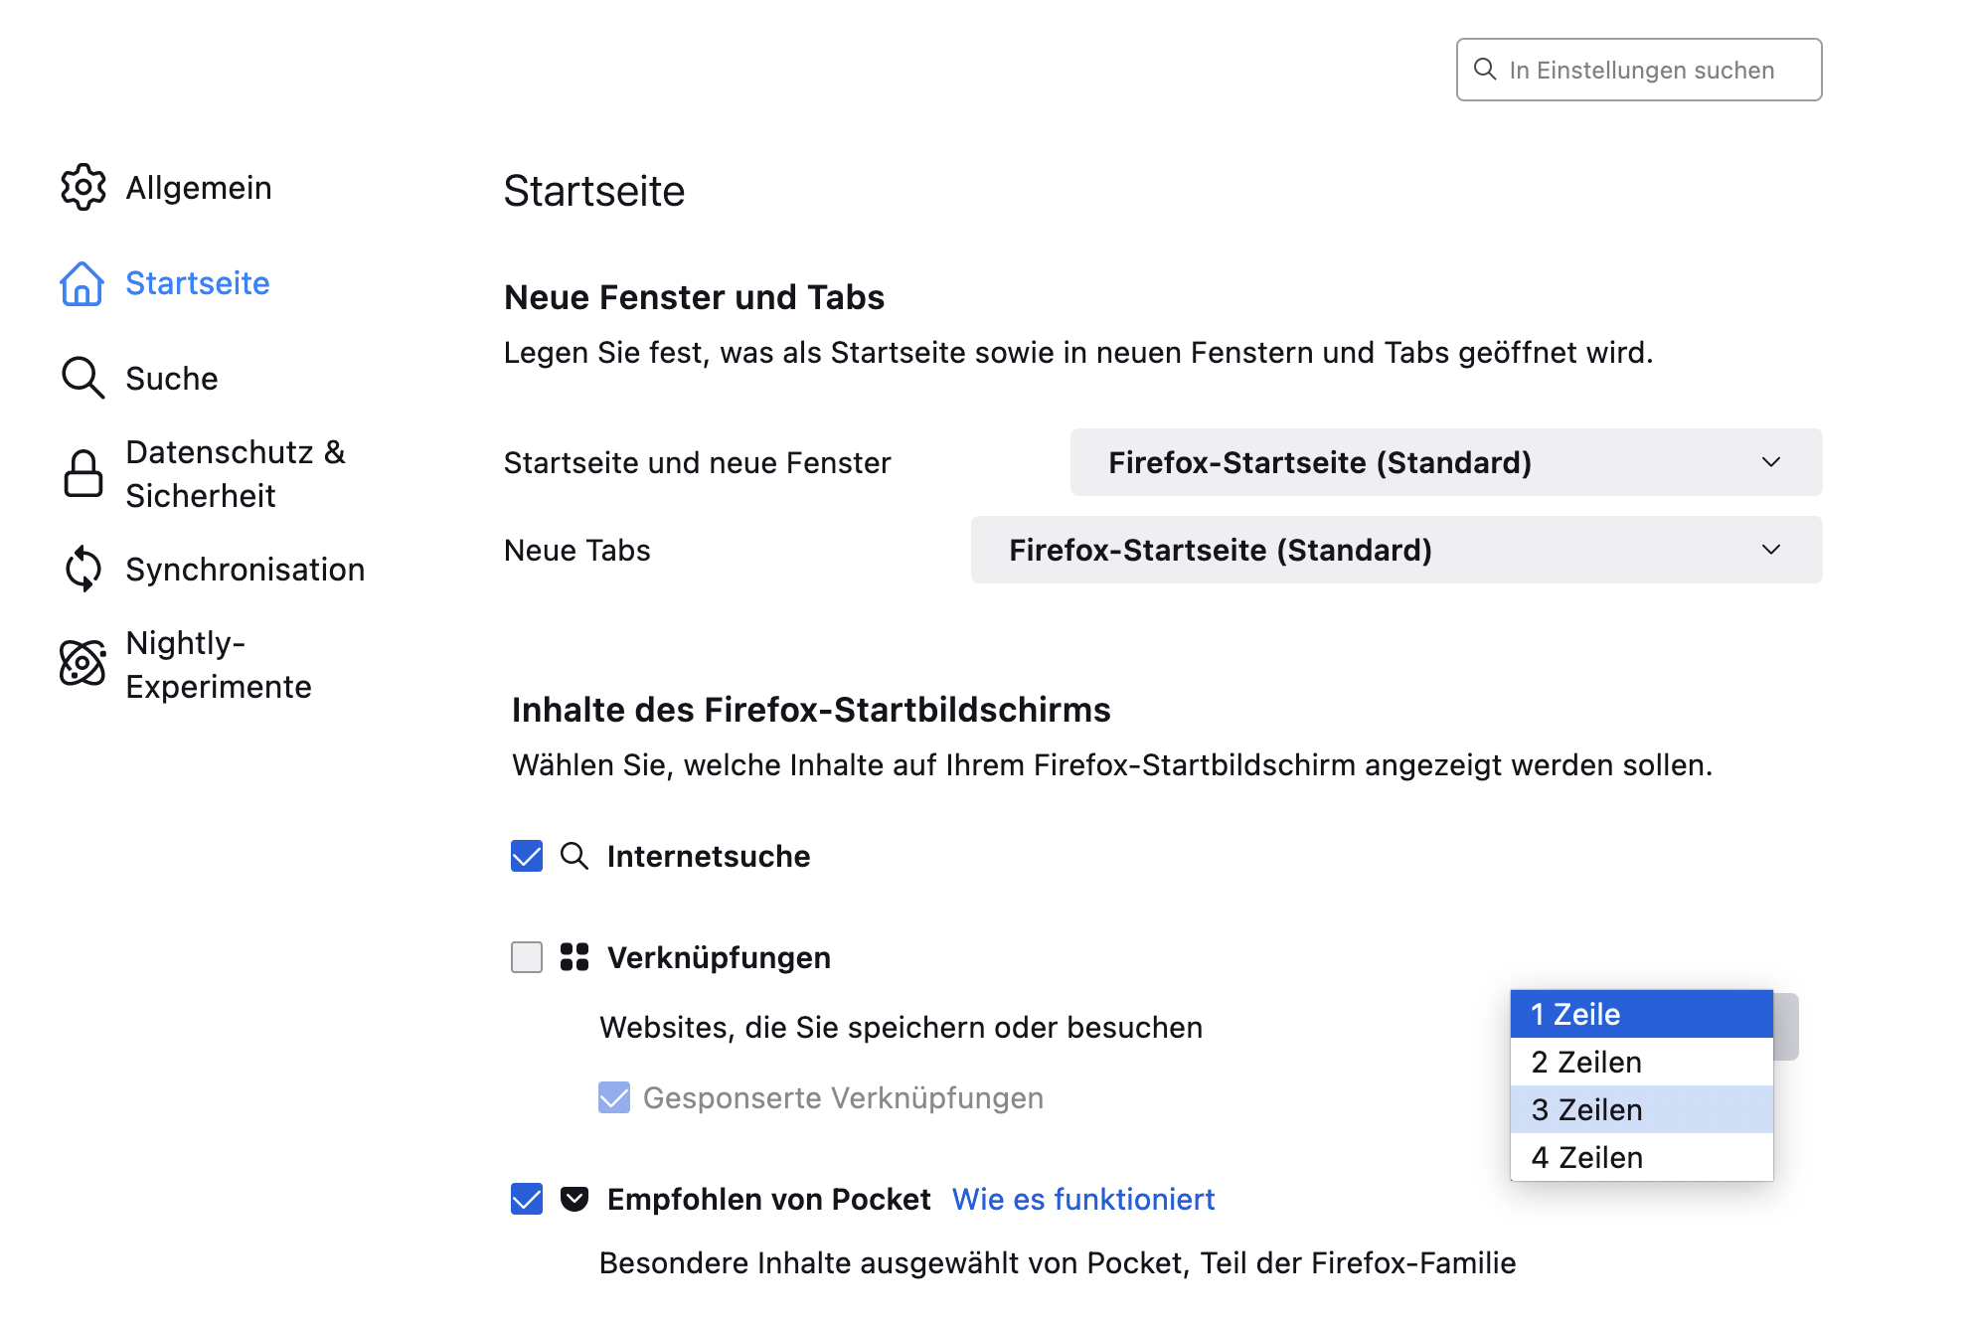The height and width of the screenshot is (1324, 1970).
Task: Click the Allgemein gear icon
Action: point(82,187)
